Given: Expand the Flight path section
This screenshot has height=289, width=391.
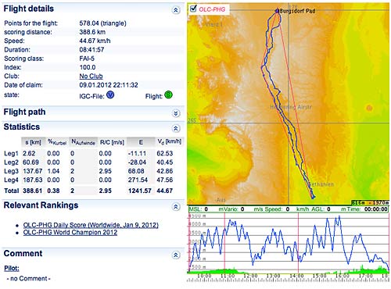Looking at the screenshot, I should pyautogui.click(x=176, y=113).
